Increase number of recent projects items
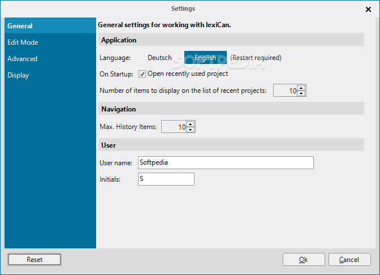 click(301, 88)
